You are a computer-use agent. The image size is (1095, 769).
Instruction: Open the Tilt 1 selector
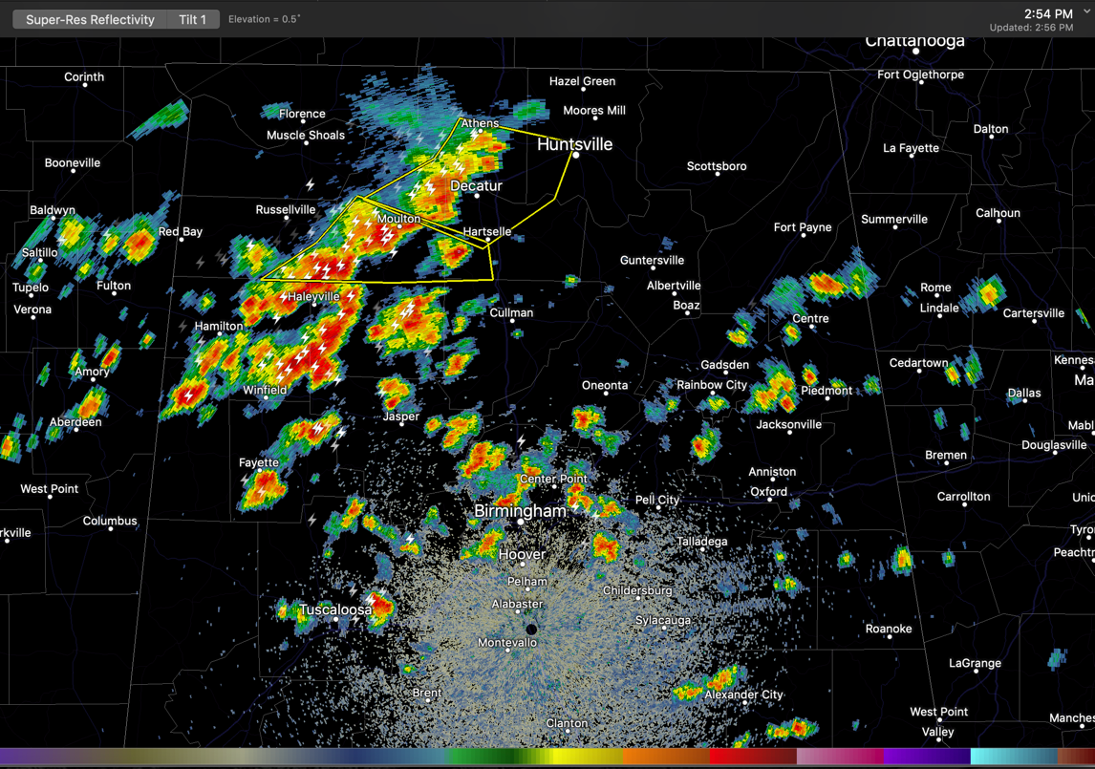(x=192, y=19)
